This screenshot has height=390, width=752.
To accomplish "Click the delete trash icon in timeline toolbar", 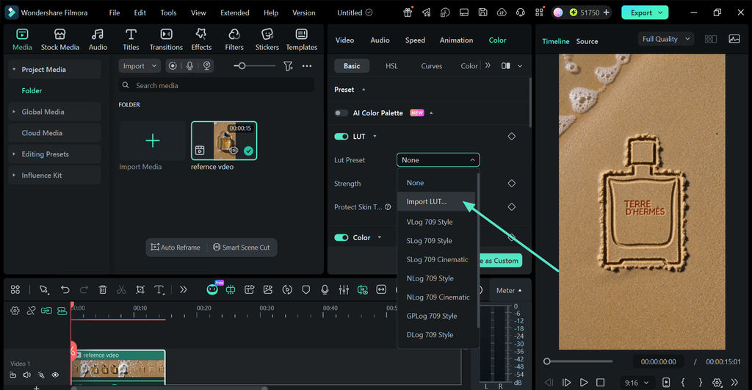I will point(103,289).
